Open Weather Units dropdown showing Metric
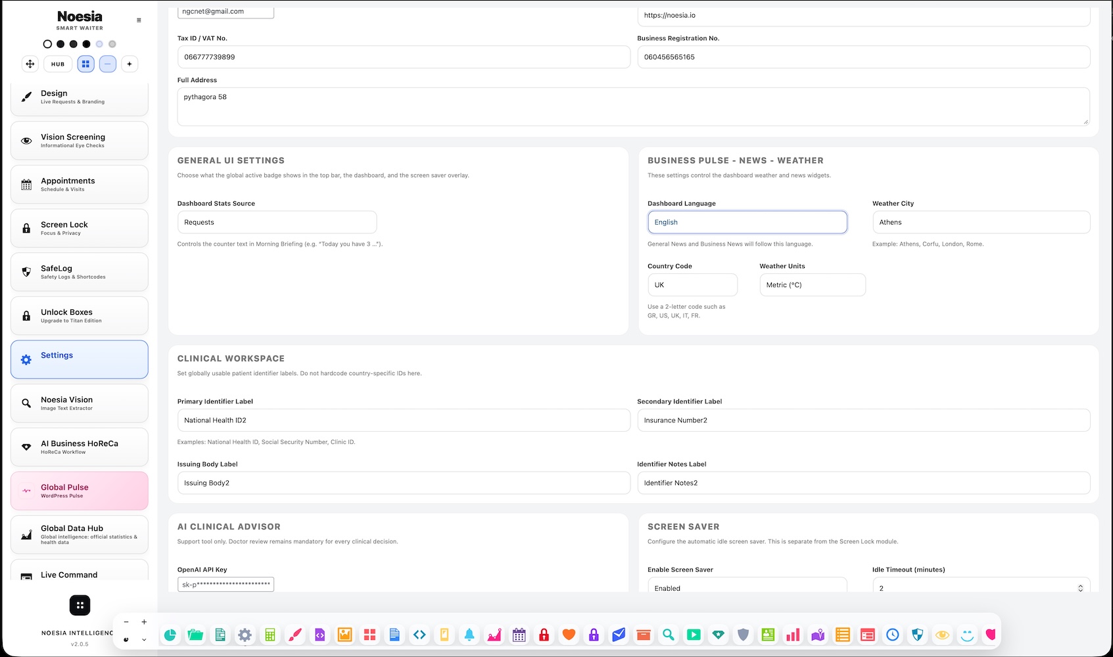The width and height of the screenshot is (1113, 657). [x=813, y=285]
